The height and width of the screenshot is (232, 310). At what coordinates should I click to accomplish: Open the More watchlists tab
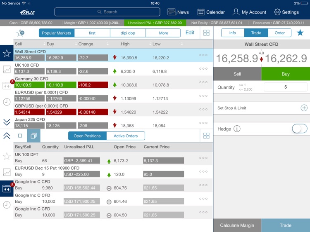point(163,33)
